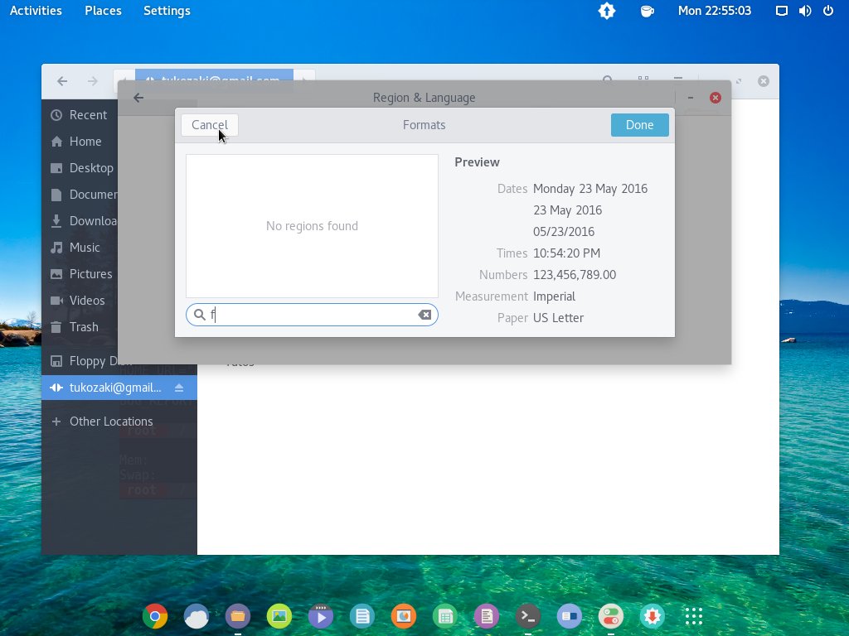
Task: Eject the tukozaki@gmail mounted location
Action: (x=178, y=388)
